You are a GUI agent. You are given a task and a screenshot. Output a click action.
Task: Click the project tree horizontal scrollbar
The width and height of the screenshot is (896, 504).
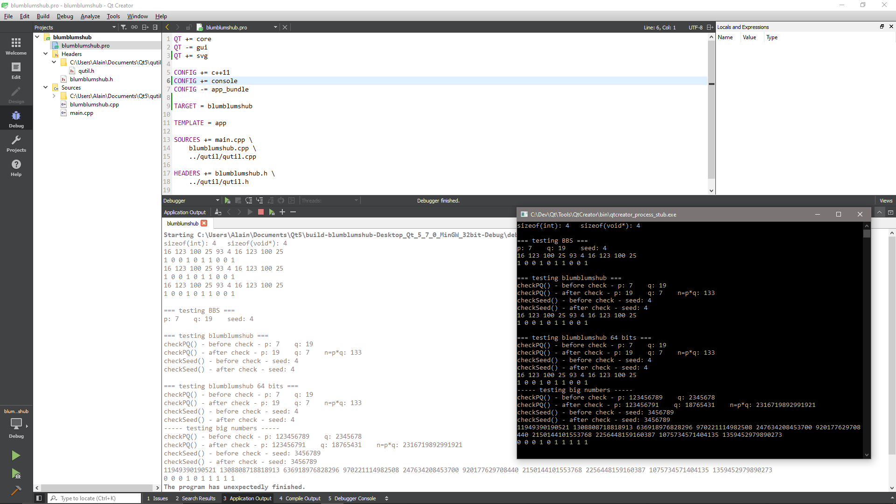tap(97, 488)
